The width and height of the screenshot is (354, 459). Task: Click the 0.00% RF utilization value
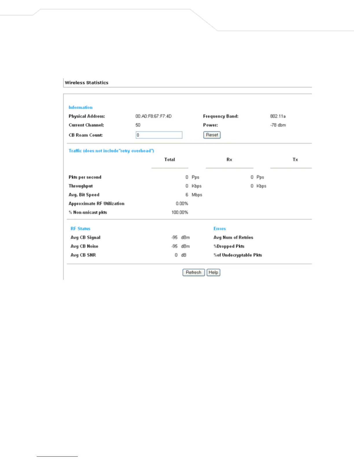[x=182, y=204]
